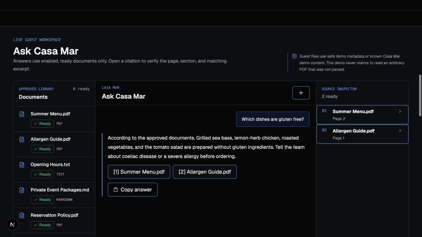This screenshot has width=422, height=237.
Task: Select Reservation Policy.pdf in the library list
Action: 54,221
